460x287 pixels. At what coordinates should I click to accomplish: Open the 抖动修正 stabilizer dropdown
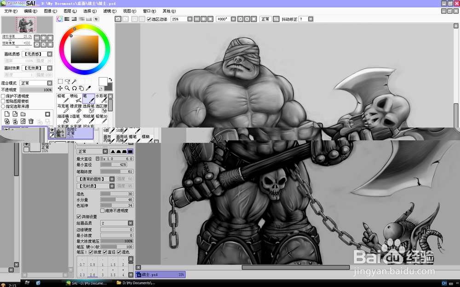point(310,19)
